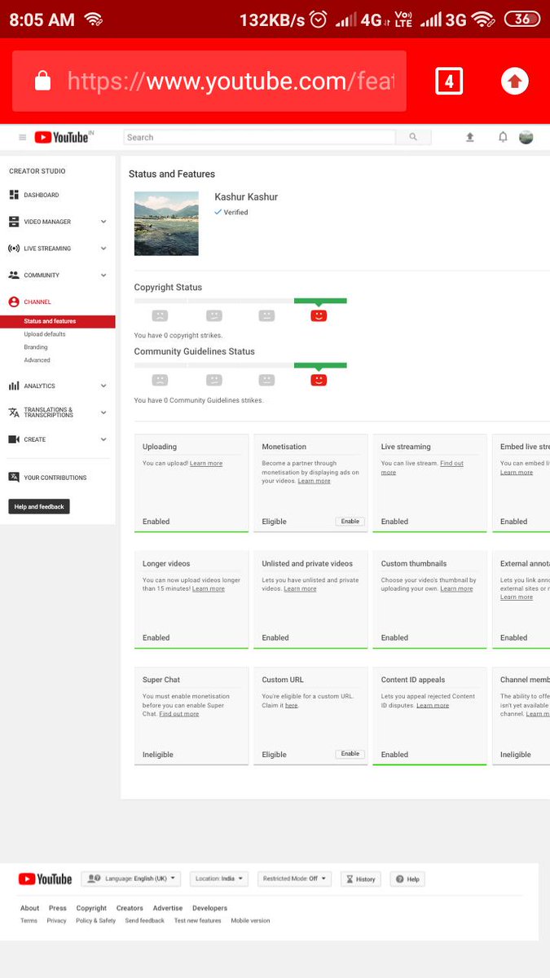Click the search magnifier button
This screenshot has width=550, height=978.
[414, 137]
